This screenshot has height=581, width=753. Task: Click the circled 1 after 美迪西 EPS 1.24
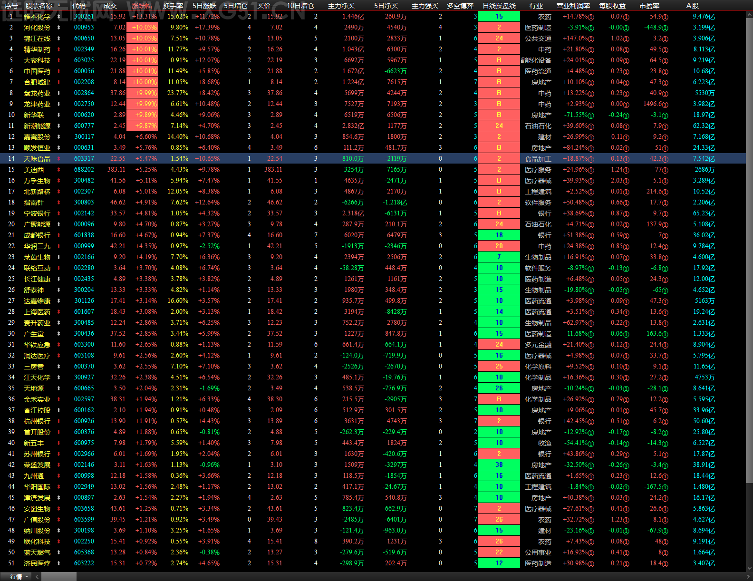pyautogui.click(x=626, y=170)
